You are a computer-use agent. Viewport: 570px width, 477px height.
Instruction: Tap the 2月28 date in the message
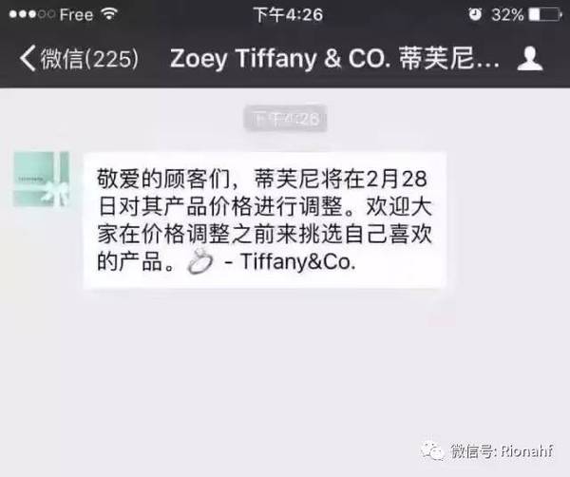click(x=396, y=179)
